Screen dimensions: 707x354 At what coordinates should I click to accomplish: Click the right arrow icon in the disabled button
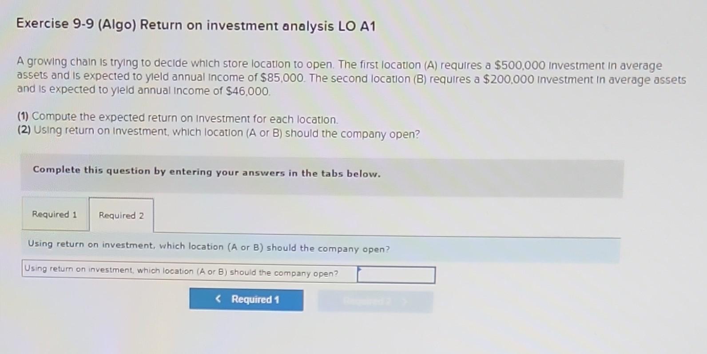pos(405,302)
